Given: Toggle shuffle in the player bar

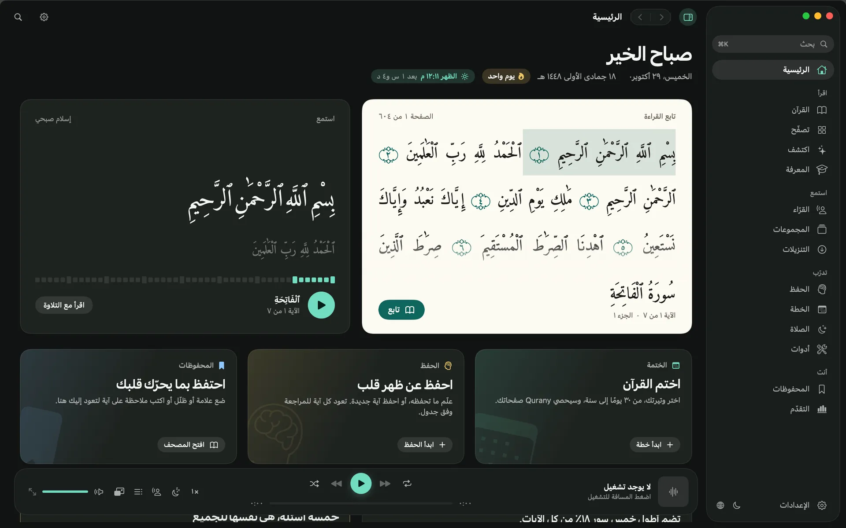Looking at the screenshot, I should [314, 484].
